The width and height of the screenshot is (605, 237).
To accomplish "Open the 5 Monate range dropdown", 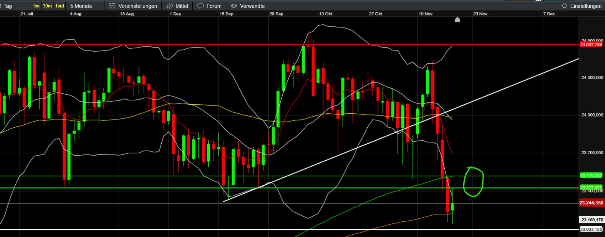I will click(x=81, y=6).
